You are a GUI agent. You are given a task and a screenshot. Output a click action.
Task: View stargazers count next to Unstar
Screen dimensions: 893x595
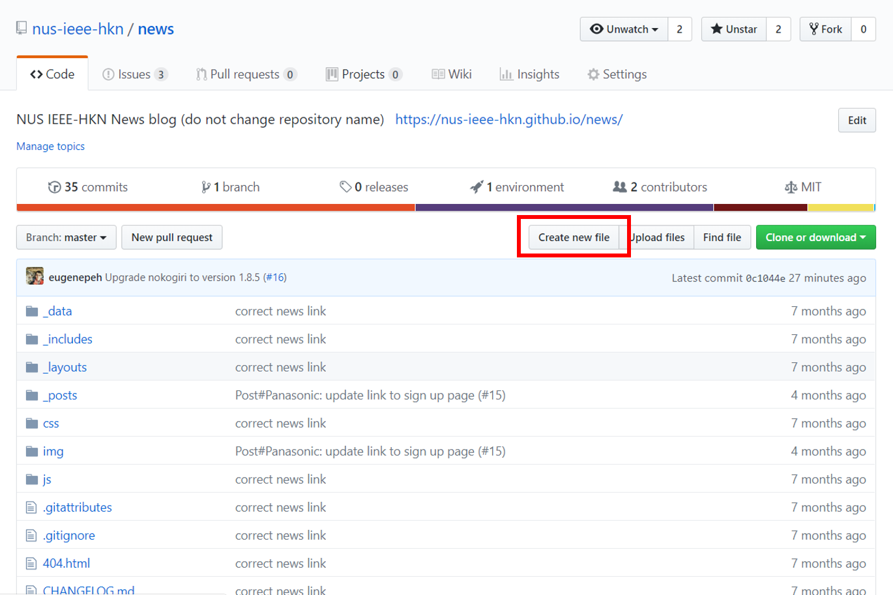(778, 29)
